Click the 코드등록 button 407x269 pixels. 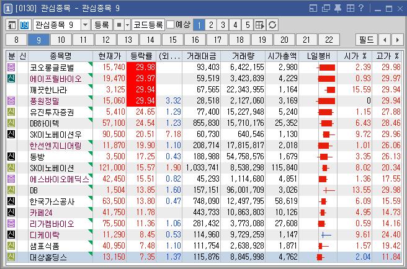tap(148, 25)
